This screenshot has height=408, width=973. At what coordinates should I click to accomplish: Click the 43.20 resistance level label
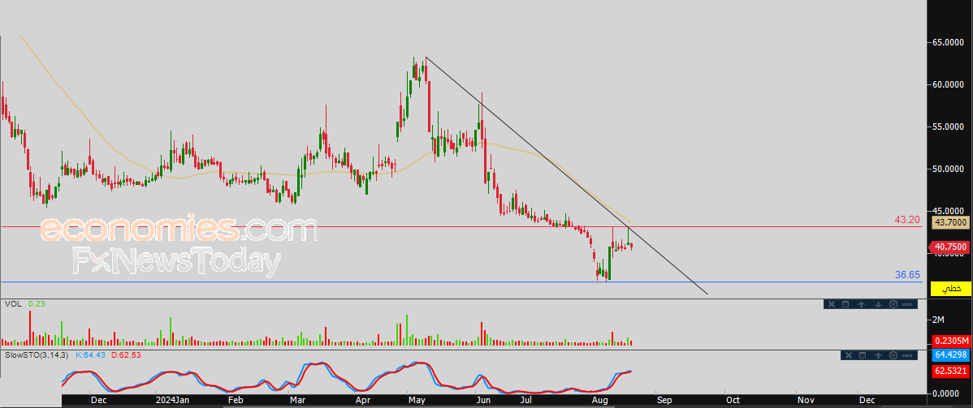906,220
